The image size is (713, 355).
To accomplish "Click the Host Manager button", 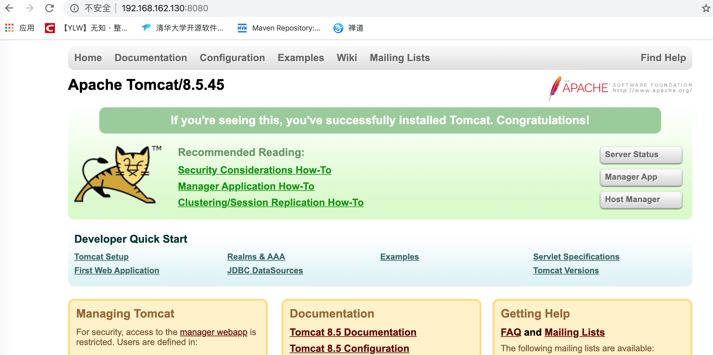I will coord(641,200).
